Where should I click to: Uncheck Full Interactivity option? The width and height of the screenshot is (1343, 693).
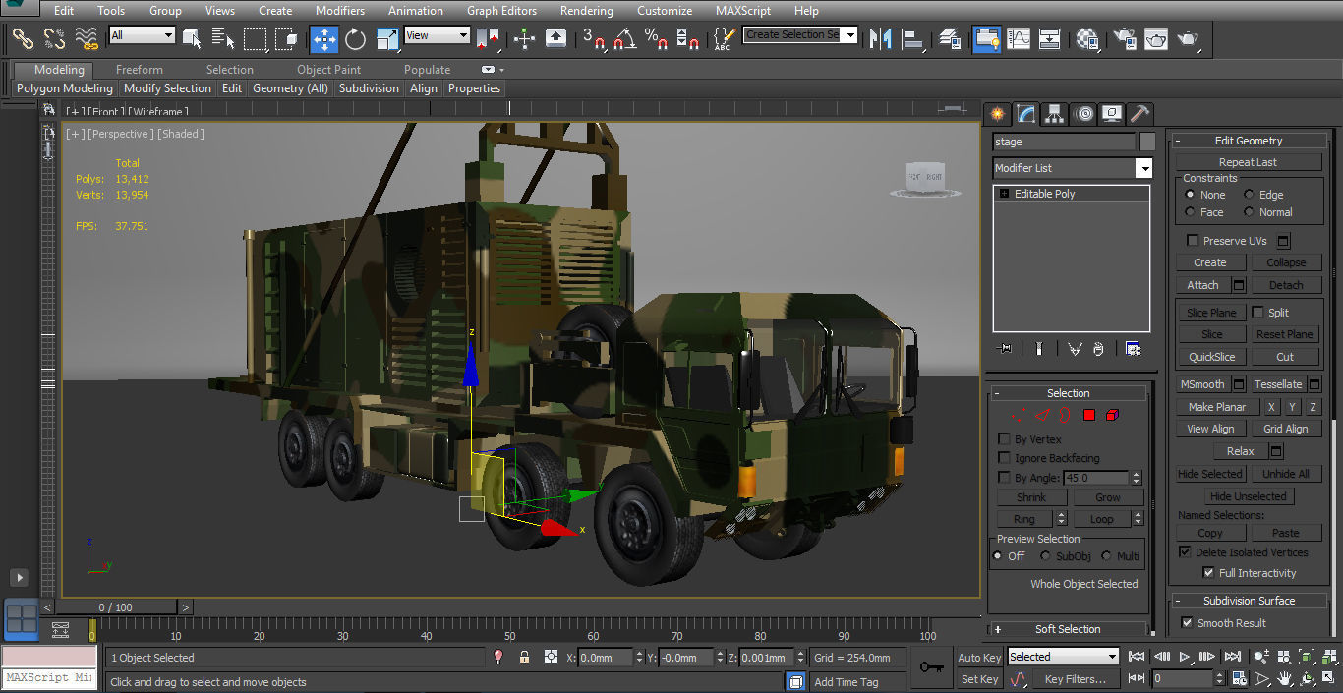pyautogui.click(x=1208, y=573)
